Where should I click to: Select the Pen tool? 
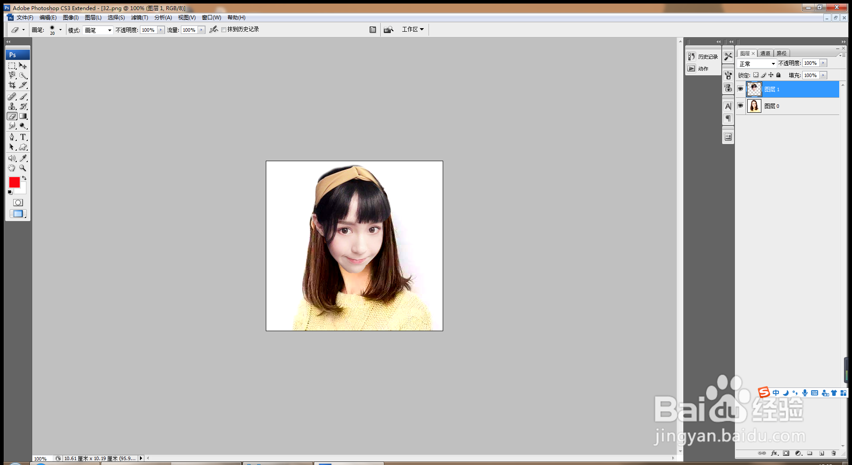click(x=12, y=137)
